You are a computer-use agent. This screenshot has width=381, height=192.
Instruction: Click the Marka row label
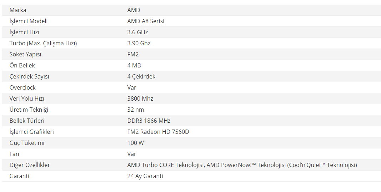[x=18, y=10]
